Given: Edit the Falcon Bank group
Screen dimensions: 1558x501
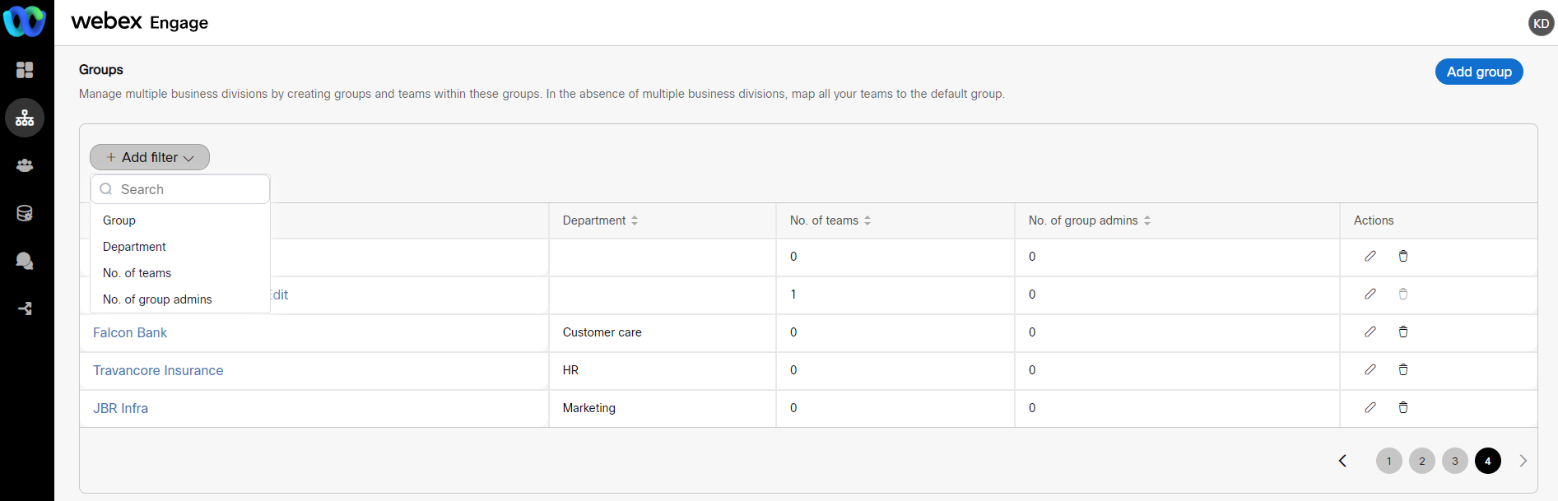Looking at the screenshot, I should pos(1370,332).
